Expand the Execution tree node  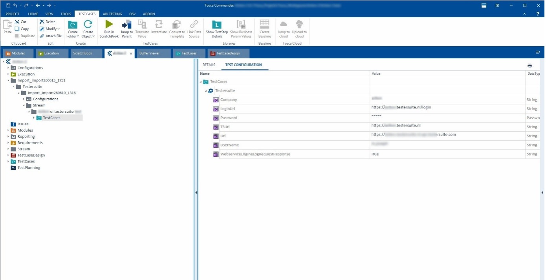click(x=8, y=74)
